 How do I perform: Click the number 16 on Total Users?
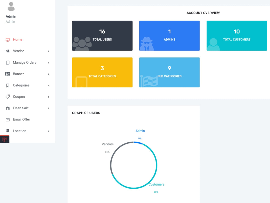[x=102, y=32]
